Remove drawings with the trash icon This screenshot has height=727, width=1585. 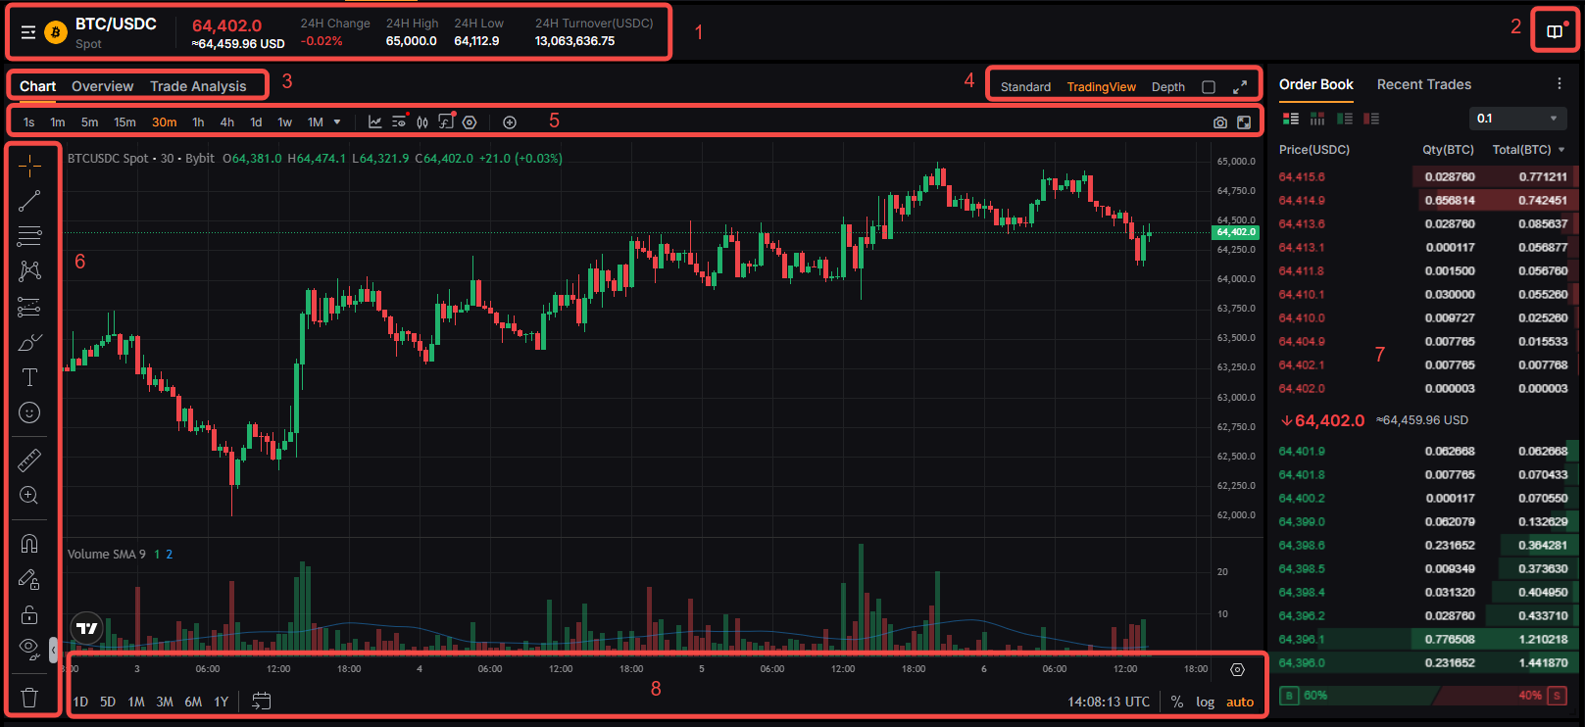pos(29,698)
